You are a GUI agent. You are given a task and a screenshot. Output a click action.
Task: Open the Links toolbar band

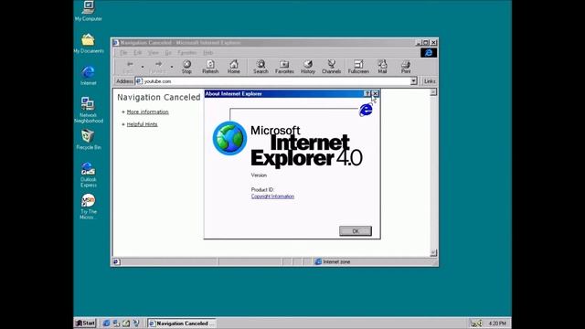(x=430, y=81)
